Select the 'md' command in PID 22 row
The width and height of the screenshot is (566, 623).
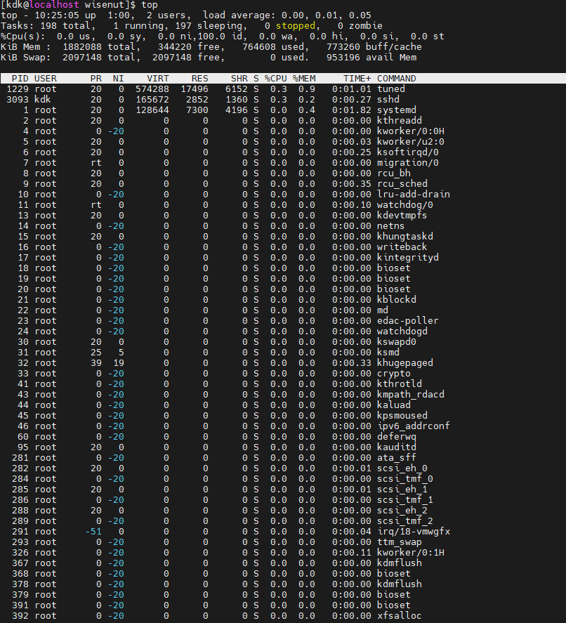click(x=383, y=310)
